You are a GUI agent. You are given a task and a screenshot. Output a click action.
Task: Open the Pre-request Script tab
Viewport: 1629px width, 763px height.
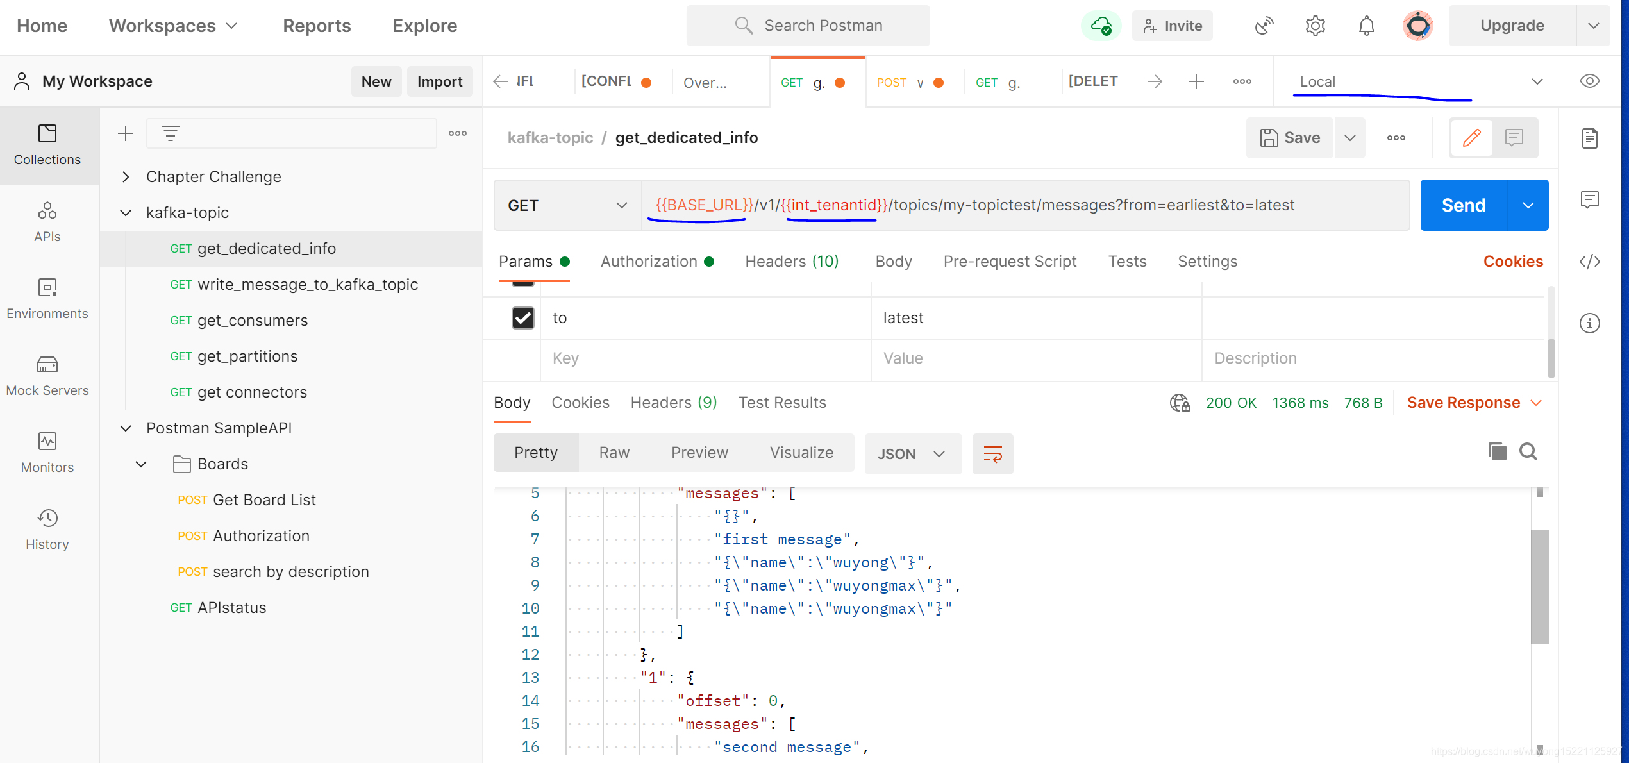pyautogui.click(x=1010, y=262)
